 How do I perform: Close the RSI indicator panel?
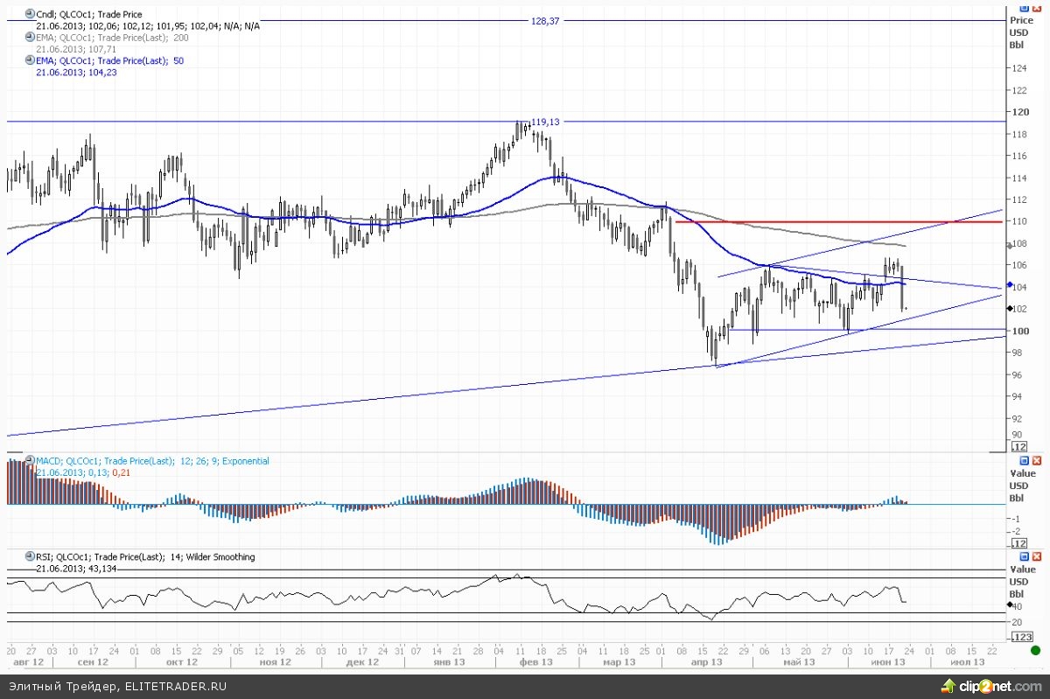[x=1037, y=556]
